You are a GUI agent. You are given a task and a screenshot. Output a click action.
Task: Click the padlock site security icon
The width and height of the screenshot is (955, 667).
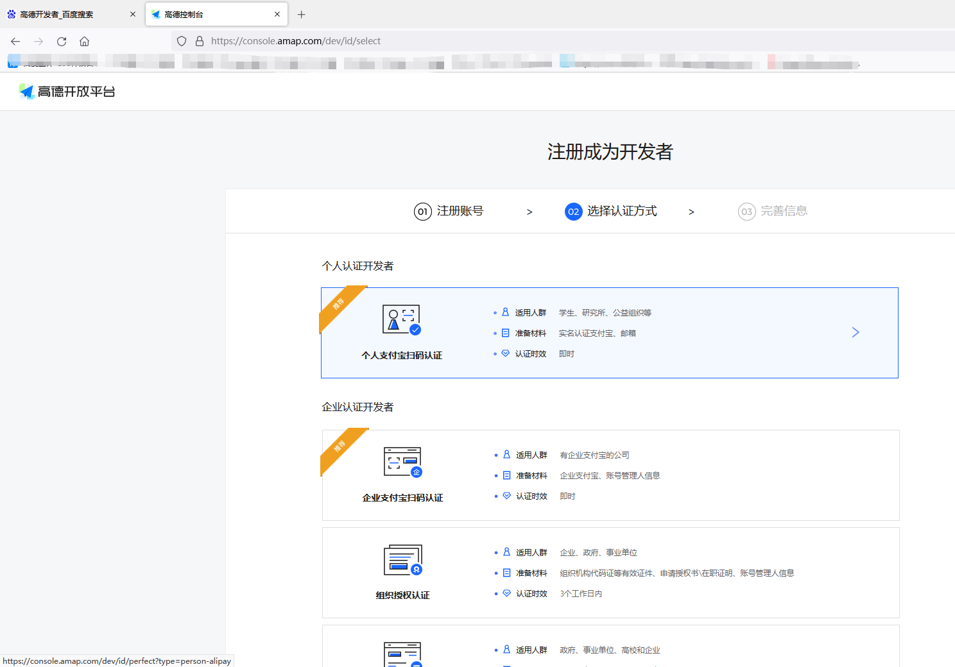pos(200,41)
